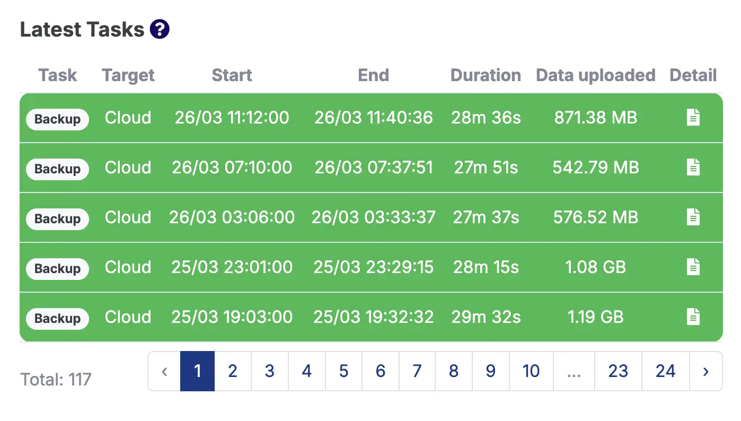Go to previous page using left chevron

[x=164, y=371]
